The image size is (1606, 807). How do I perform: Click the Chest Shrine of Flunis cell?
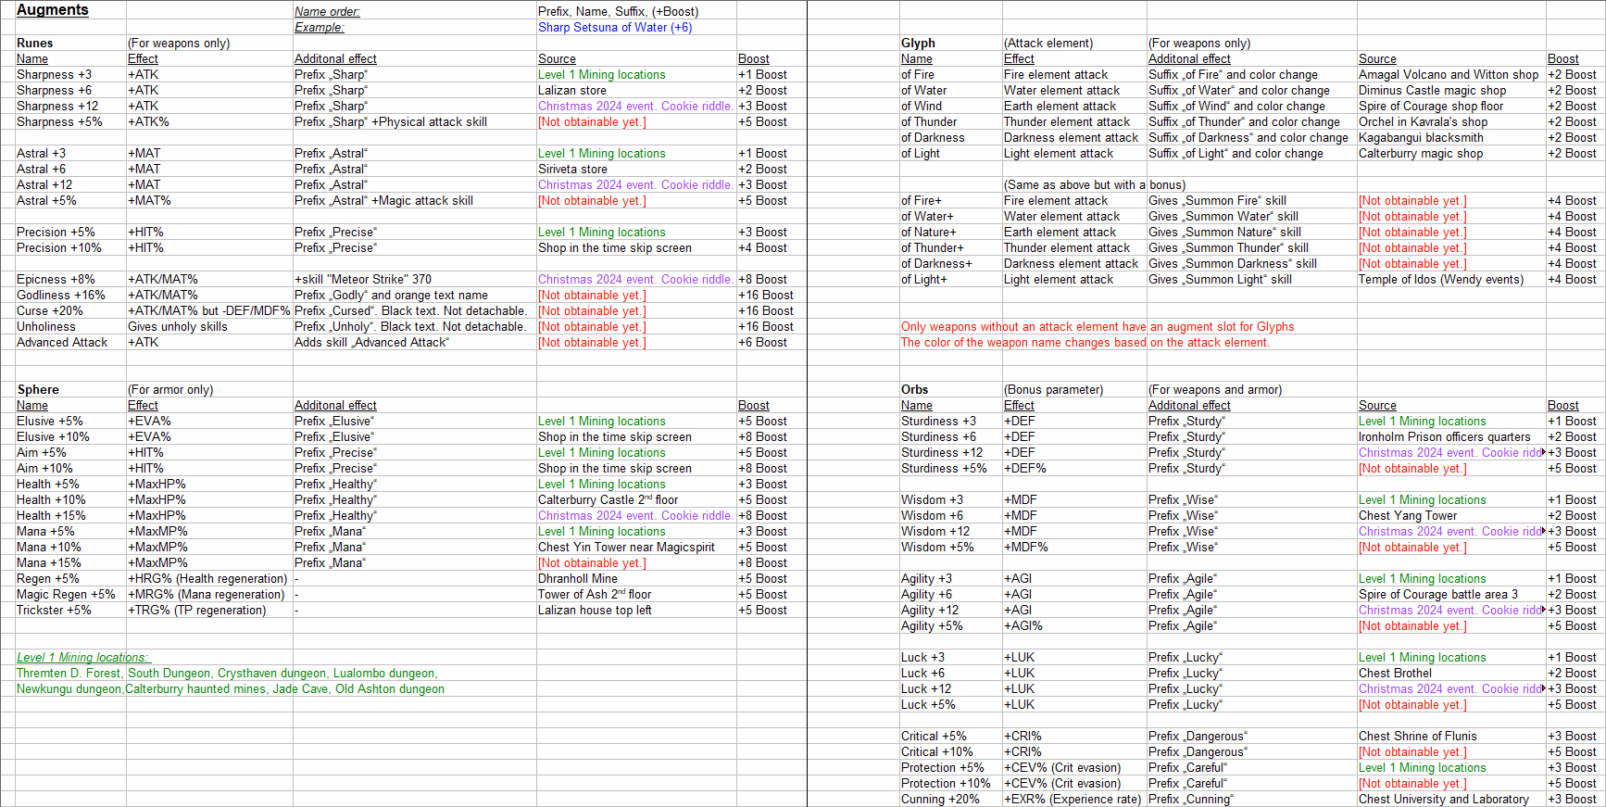[x=1417, y=737]
